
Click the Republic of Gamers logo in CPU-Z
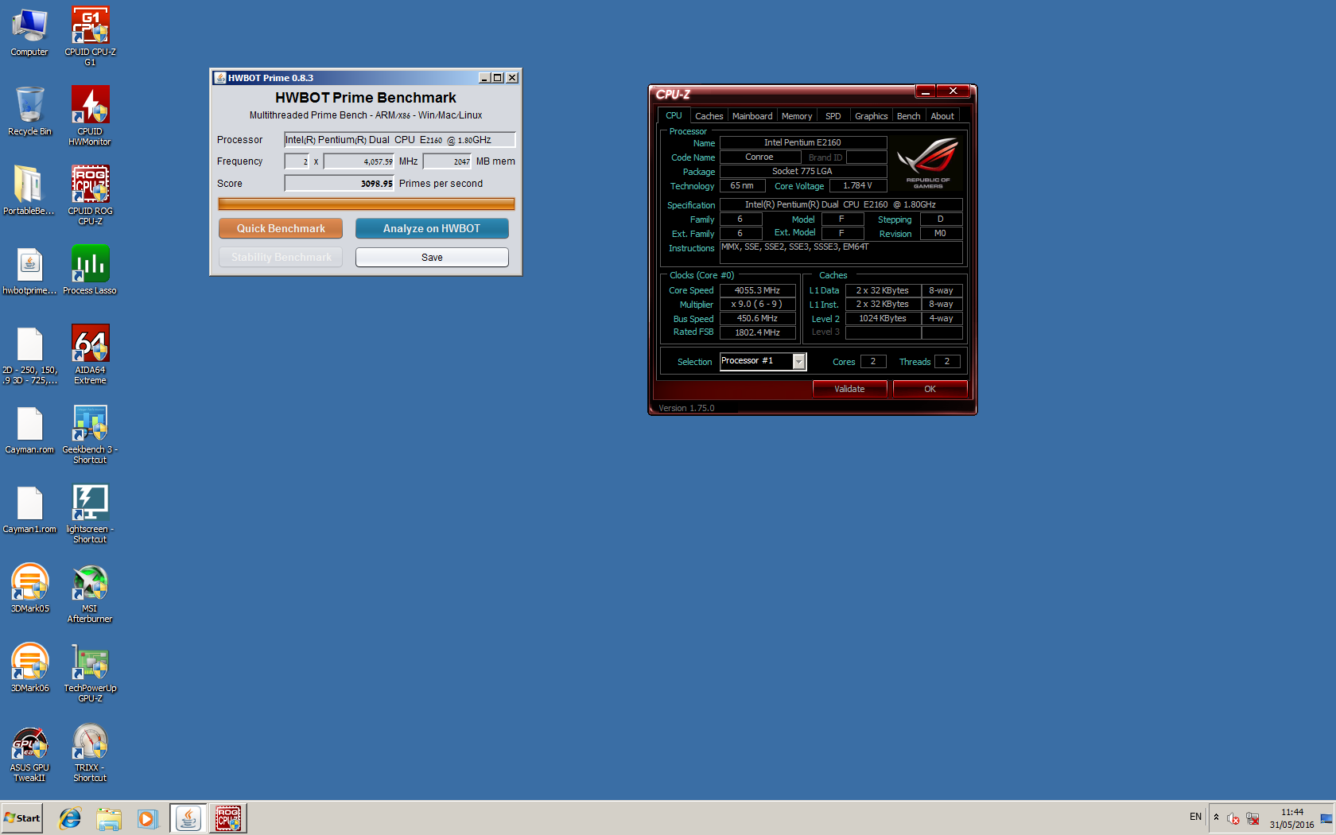tap(927, 163)
